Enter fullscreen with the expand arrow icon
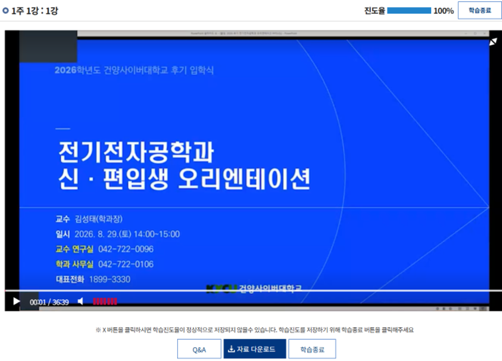 [x=493, y=42]
